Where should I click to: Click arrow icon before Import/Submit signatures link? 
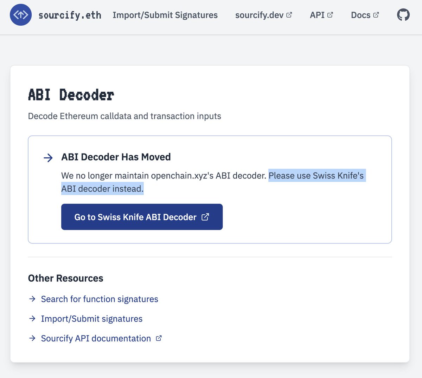tap(32, 318)
